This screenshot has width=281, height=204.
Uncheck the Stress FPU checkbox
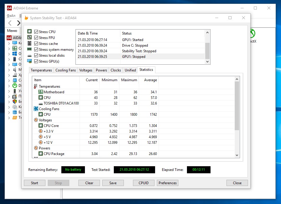coord(36,38)
